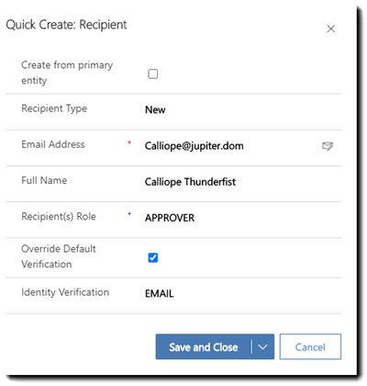Open the Recipient(s) Role dropdown showing APPROVER
This screenshot has width=367, height=386.
(239, 218)
